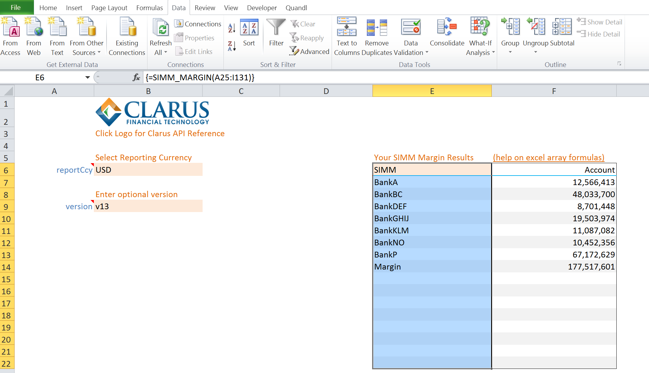
Task: Switch to the Quandl tab
Action: tap(296, 8)
